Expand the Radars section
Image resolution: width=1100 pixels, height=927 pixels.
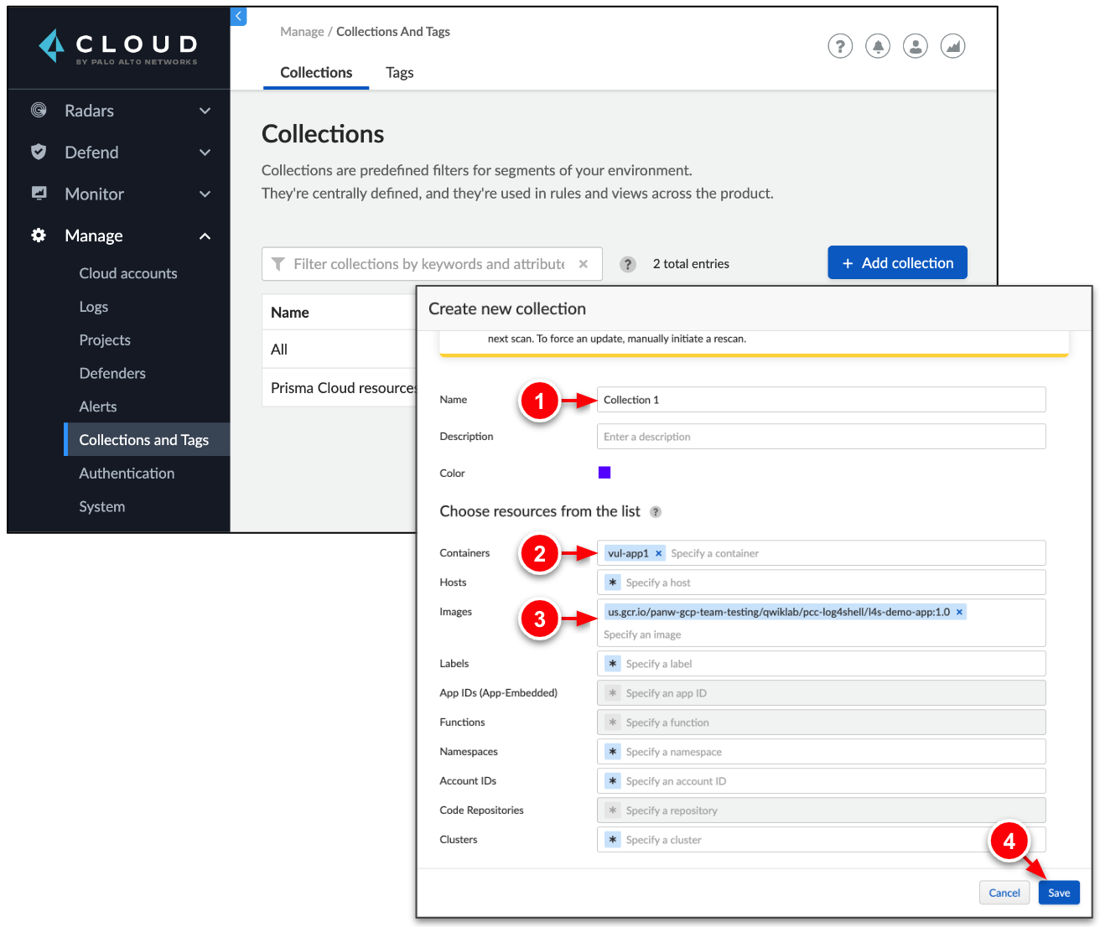point(205,110)
